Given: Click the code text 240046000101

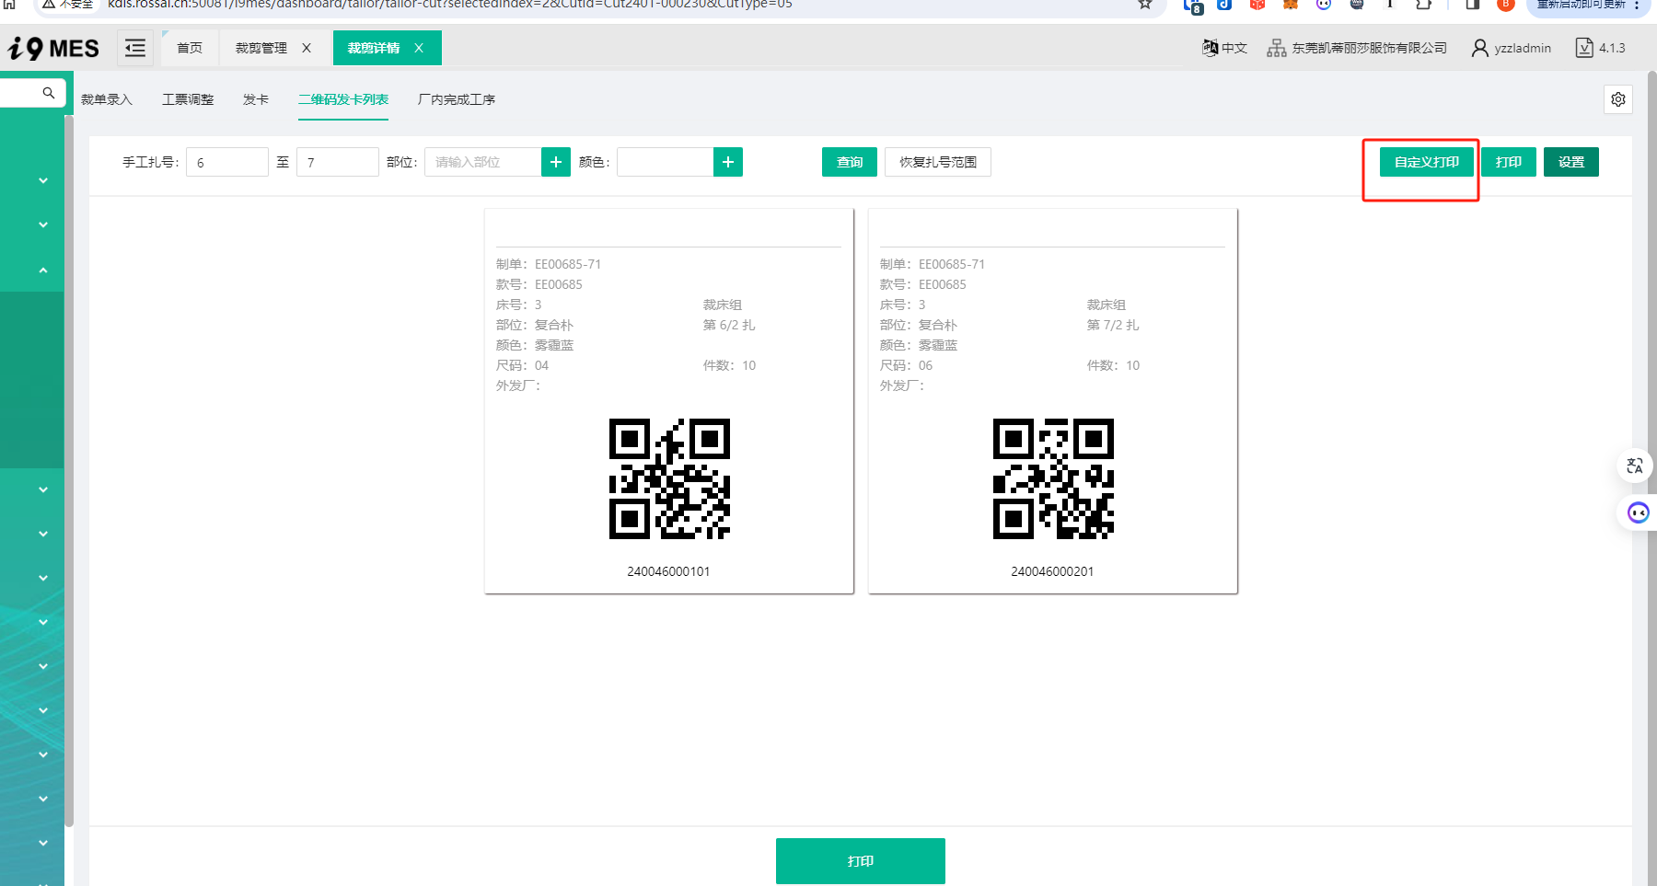Looking at the screenshot, I should click(668, 571).
